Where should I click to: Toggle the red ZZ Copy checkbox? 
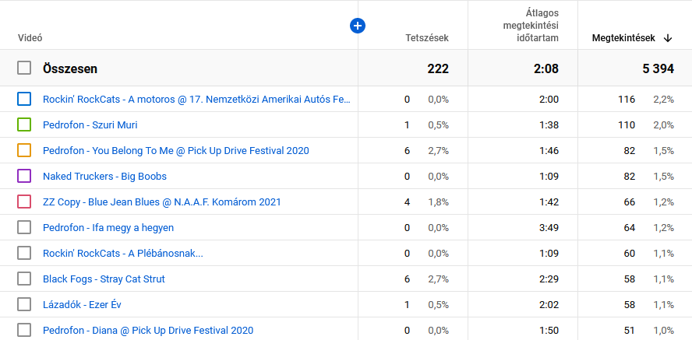[x=24, y=202]
